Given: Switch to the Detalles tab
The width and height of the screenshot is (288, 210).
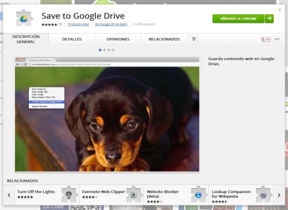Looking at the screenshot, I should click(72, 39).
